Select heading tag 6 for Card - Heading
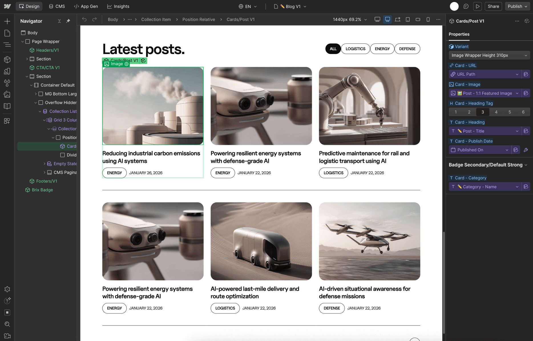The image size is (533, 341). 523,112
